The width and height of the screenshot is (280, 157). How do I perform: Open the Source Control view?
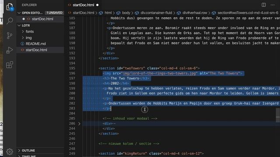tap(10, 35)
